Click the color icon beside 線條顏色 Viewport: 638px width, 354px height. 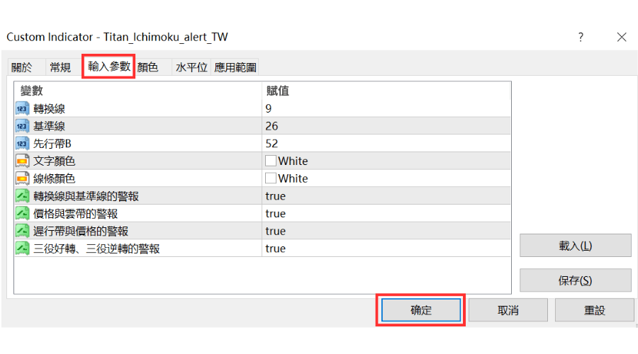coord(21,178)
